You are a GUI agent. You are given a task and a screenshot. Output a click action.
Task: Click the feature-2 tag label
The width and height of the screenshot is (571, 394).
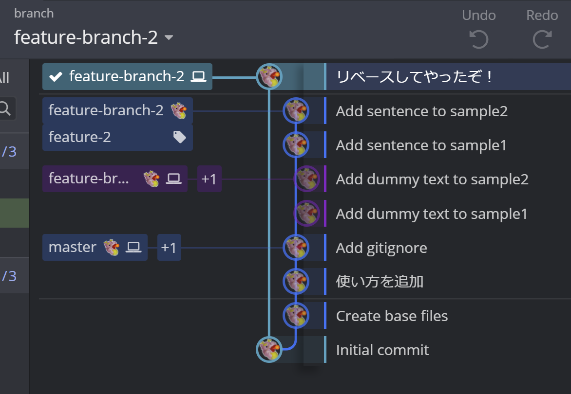[x=80, y=138]
